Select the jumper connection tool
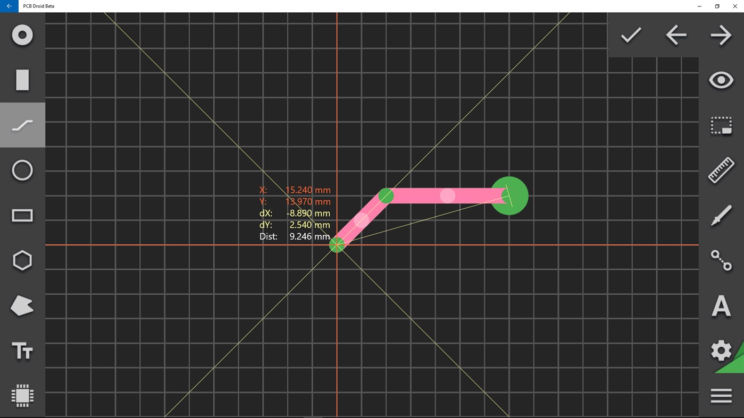Viewport: 744px width, 418px height. tap(721, 260)
